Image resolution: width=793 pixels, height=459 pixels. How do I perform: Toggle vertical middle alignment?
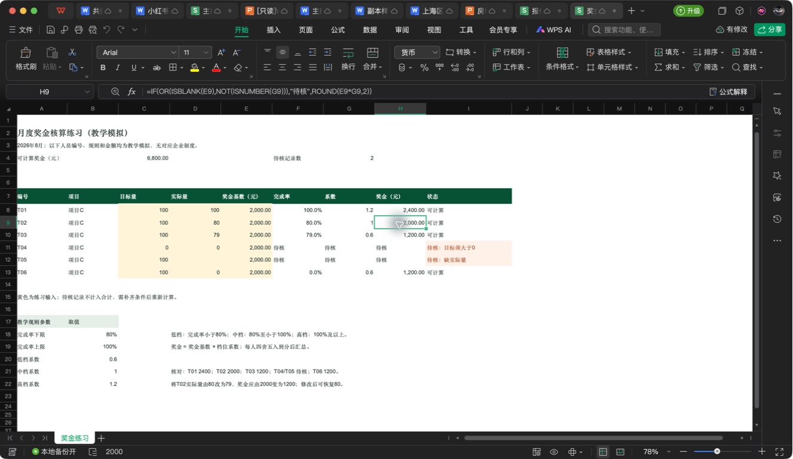pos(283,52)
